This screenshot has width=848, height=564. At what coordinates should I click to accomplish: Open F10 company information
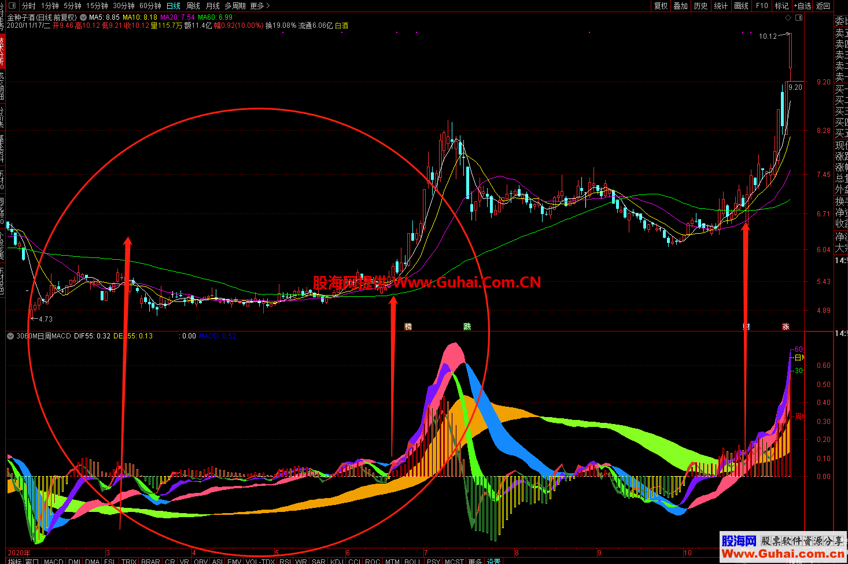click(762, 6)
